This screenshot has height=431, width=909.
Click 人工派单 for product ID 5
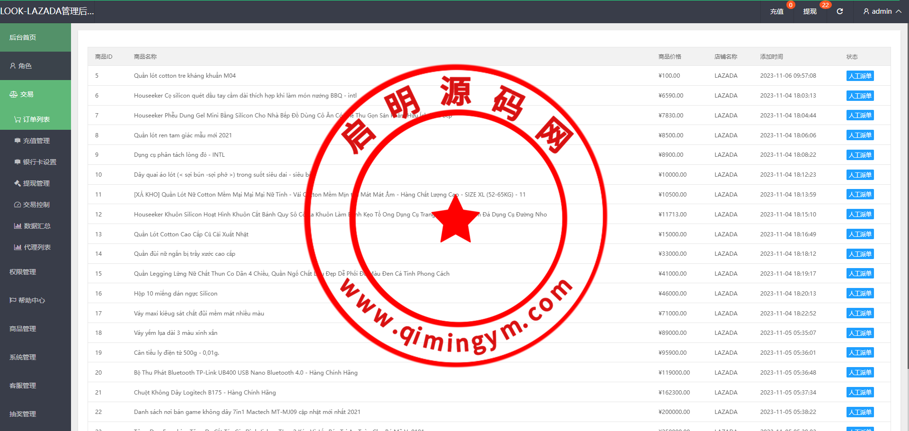point(860,76)
